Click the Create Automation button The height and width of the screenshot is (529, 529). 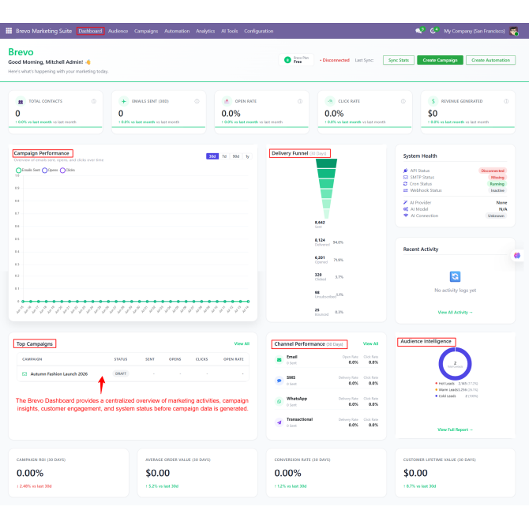pos(490,60)
